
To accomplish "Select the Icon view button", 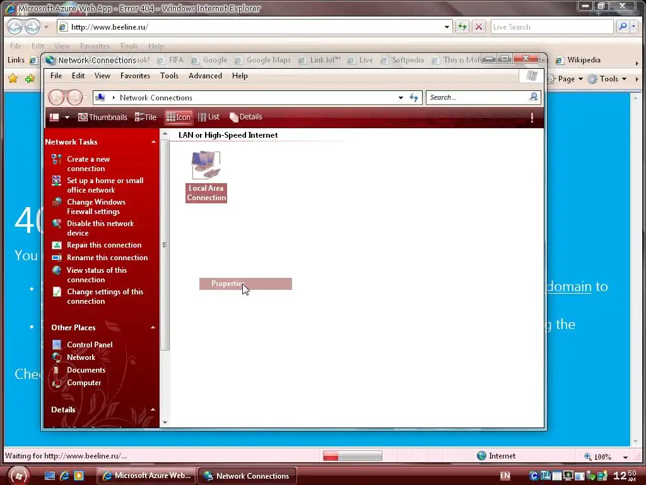I will tap(179, 117).
